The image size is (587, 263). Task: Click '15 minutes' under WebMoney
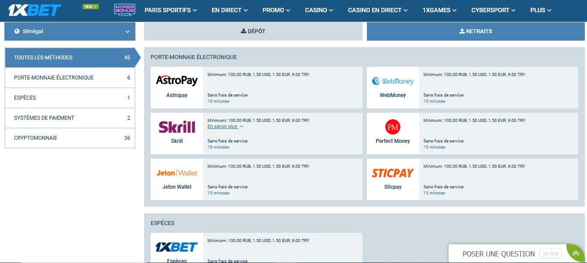pyautogui.click(x=434, y=101)
